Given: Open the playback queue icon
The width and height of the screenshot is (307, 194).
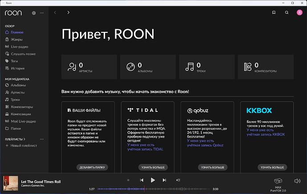Looking at the screenshot, I should tap(178, 180).
